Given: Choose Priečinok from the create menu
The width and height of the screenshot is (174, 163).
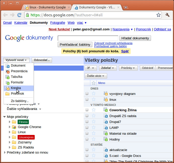Looking at the screenshot, I should click(x=19, y=94).
